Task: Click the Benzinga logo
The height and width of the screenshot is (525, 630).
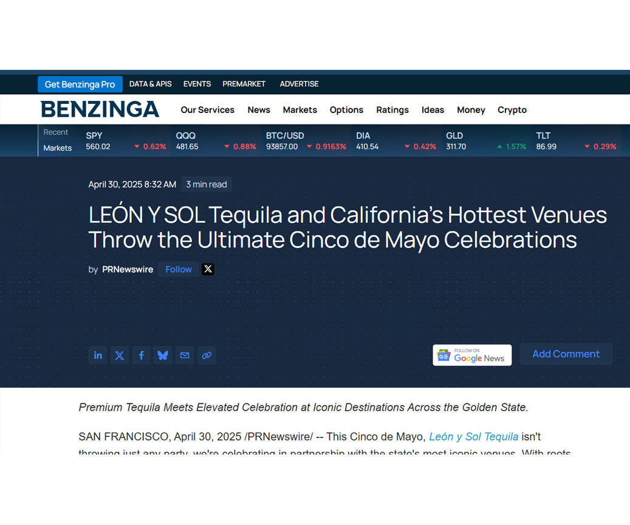Action: tap(100, 109)
